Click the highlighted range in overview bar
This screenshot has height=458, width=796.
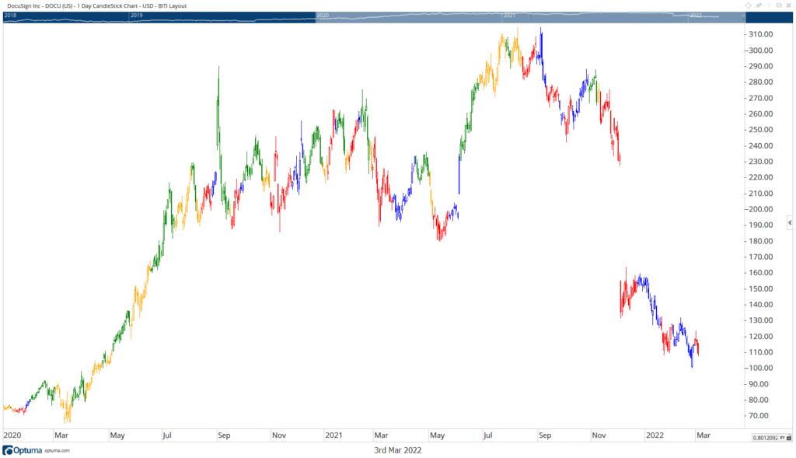coord(529,17)
